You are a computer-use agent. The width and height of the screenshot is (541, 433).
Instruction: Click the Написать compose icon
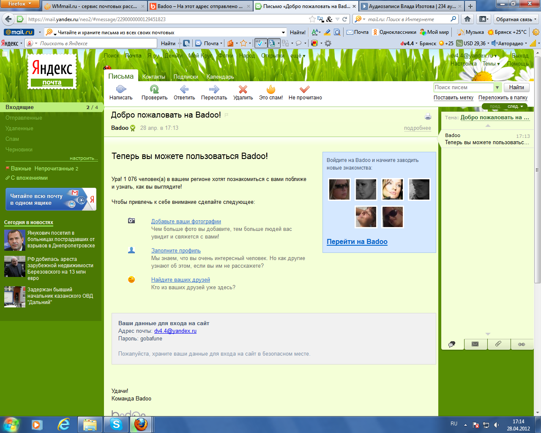click(121, 89)
